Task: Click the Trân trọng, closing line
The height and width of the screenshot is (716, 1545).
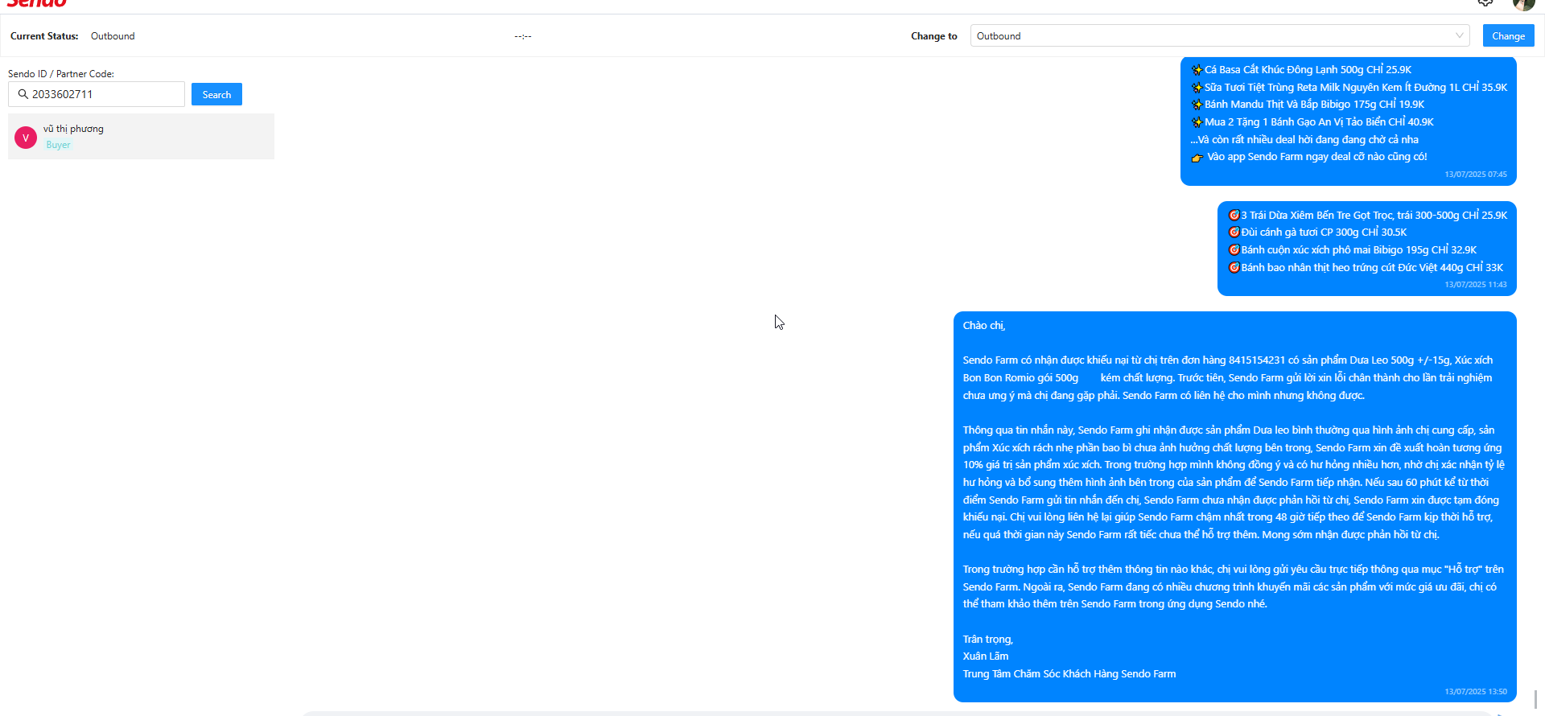Action: (x=988, y=640)
